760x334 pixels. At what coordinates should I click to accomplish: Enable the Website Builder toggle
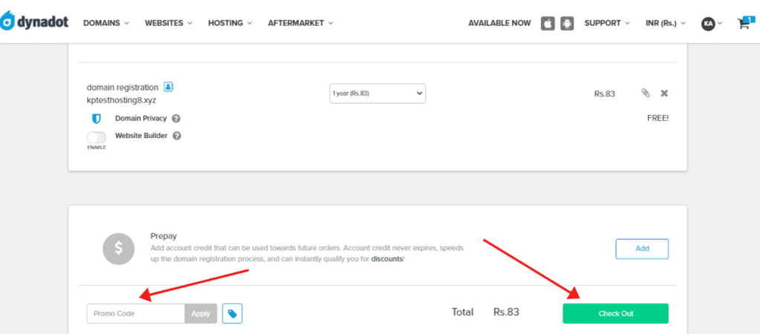click(x=96, y=137)
